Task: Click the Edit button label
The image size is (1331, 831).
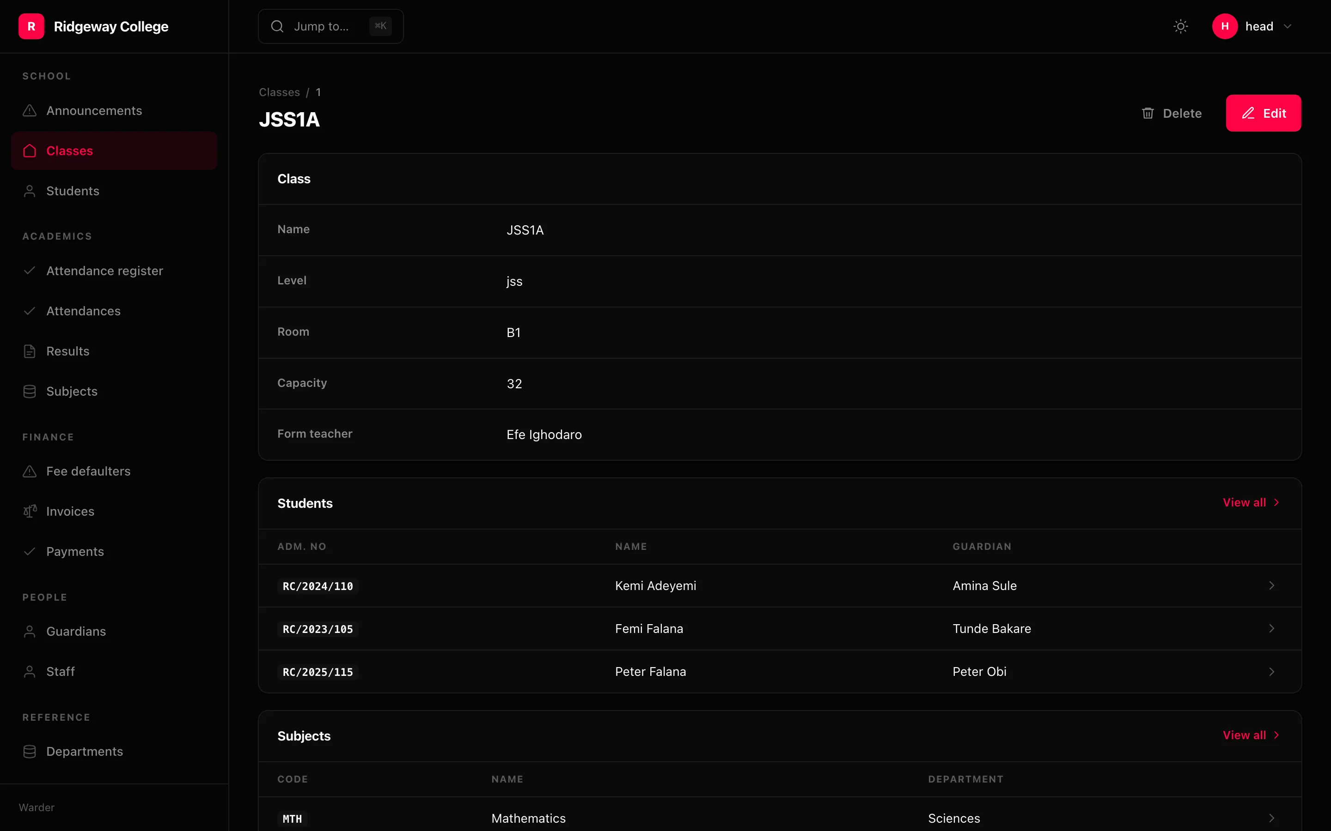Action: pos(1274,113)
